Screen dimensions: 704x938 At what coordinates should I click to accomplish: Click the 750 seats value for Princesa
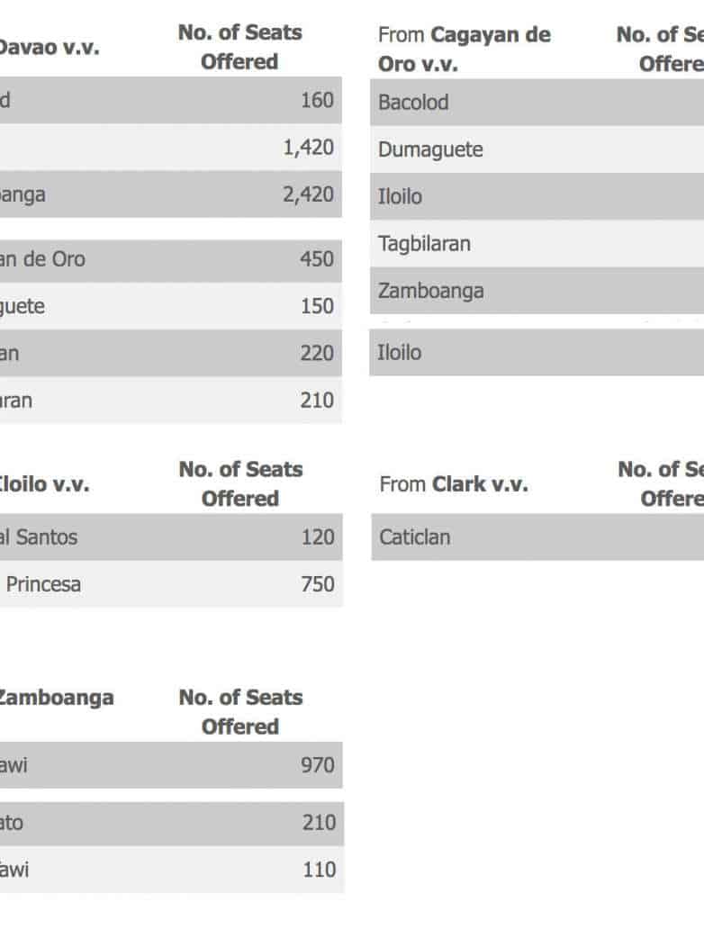click(x=318, y=584)
